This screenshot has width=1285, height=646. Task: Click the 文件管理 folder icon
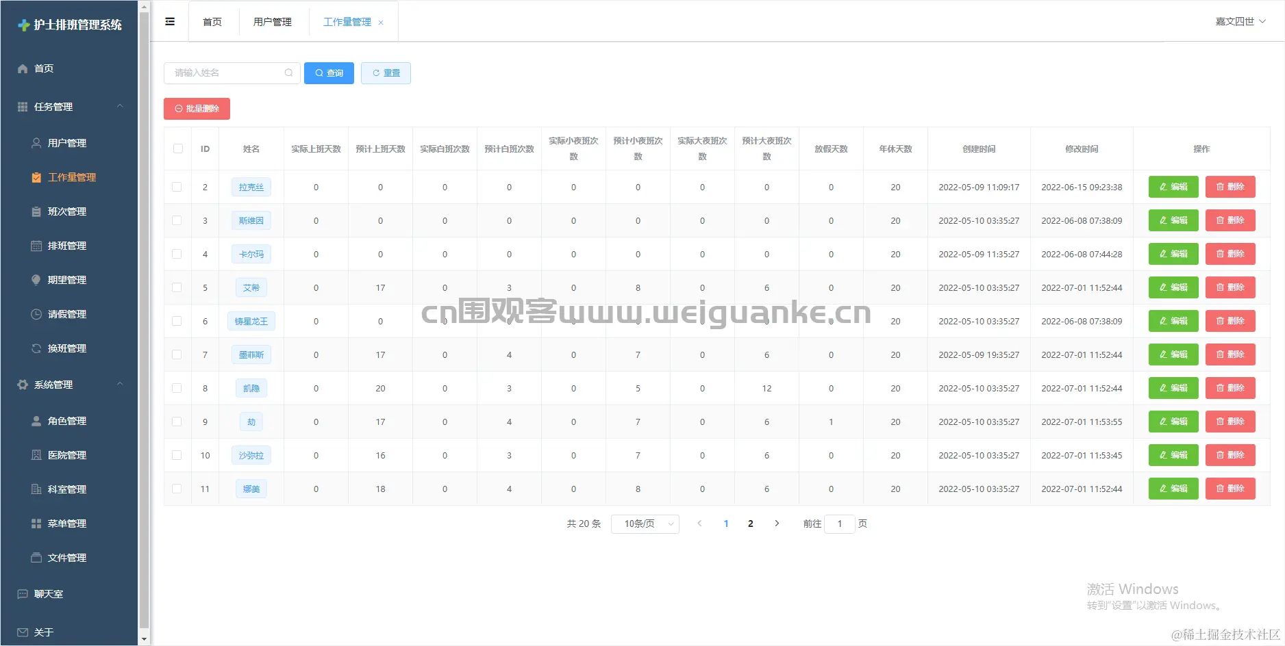pyautogui.click(x=36, y=558)
